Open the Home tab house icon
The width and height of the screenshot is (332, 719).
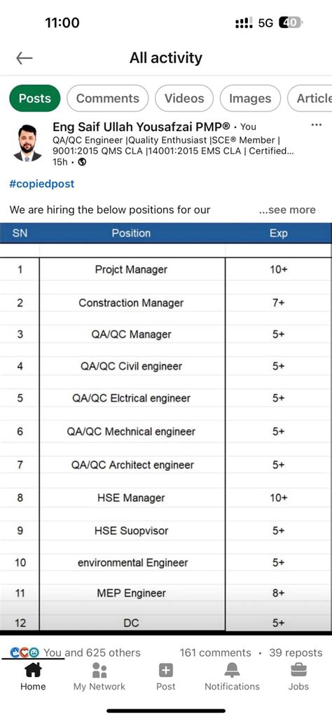[33, 670]
